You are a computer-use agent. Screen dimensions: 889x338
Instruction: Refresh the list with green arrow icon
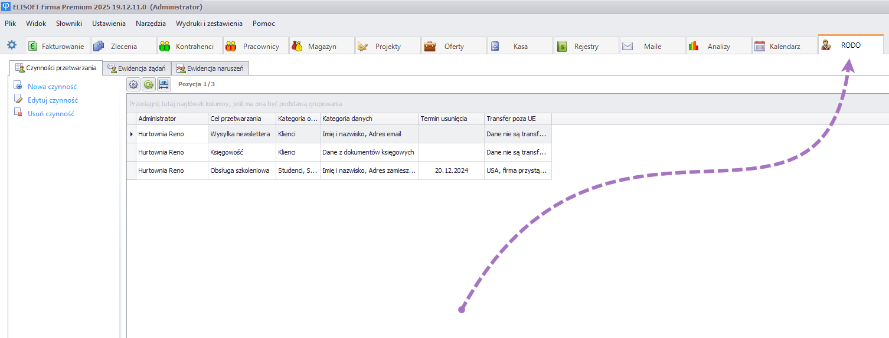tap(149, 84)
